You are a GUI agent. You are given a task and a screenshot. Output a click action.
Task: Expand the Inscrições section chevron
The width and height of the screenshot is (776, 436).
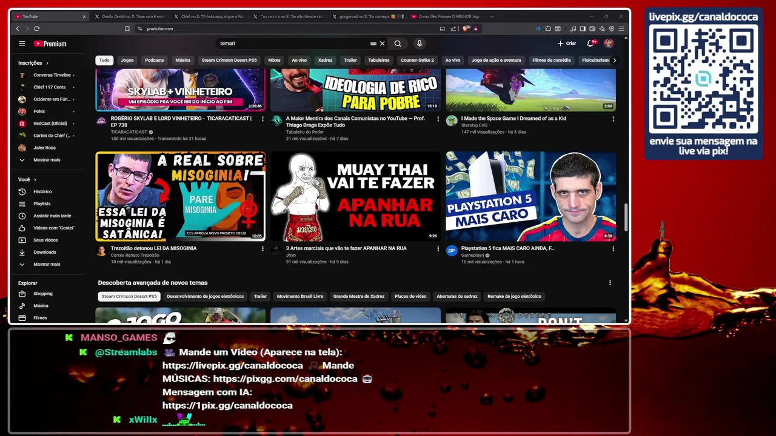coord(47,63)
